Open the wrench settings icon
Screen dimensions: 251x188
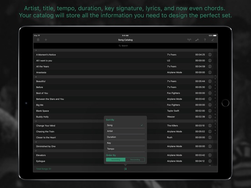tap(197, 40)
